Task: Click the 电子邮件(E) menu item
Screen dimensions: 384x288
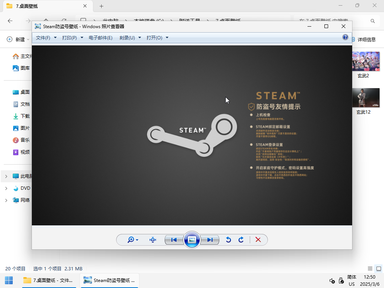Action: [100, 38]
